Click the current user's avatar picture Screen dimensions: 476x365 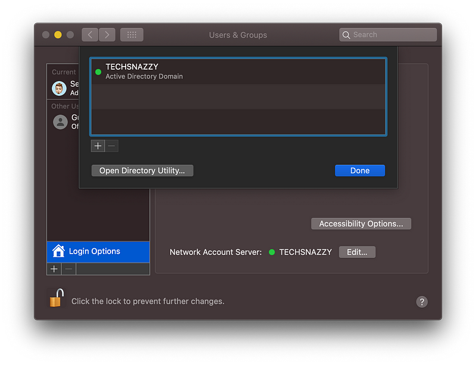click(59, 89)
